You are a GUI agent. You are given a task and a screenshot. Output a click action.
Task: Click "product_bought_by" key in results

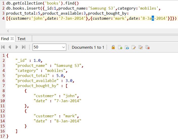[x=37, y=86]
